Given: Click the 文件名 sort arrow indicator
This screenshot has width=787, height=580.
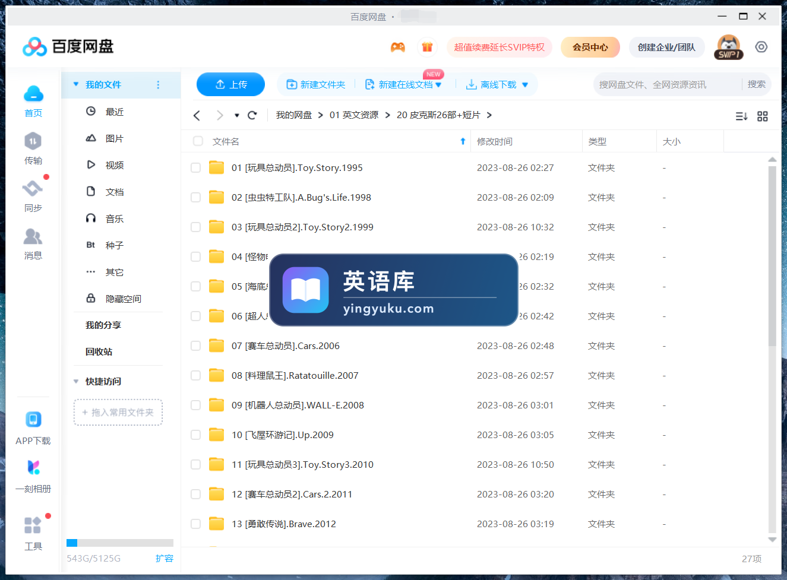Looking at the screenshot, I should 463,141.
